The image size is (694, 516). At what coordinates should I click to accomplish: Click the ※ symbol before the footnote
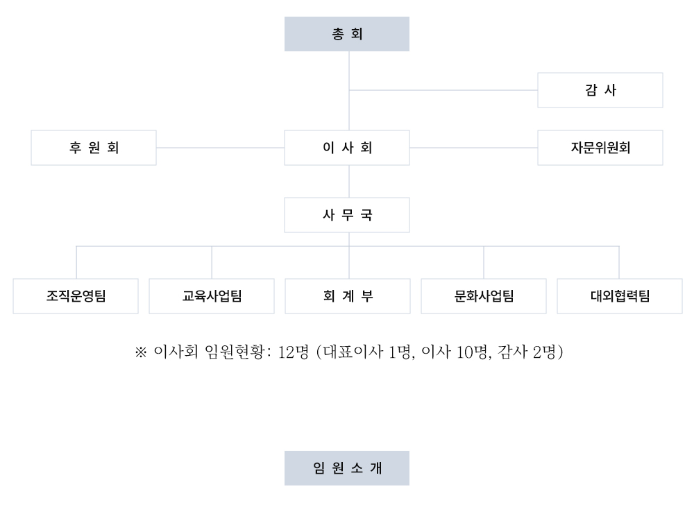(141, 352)
